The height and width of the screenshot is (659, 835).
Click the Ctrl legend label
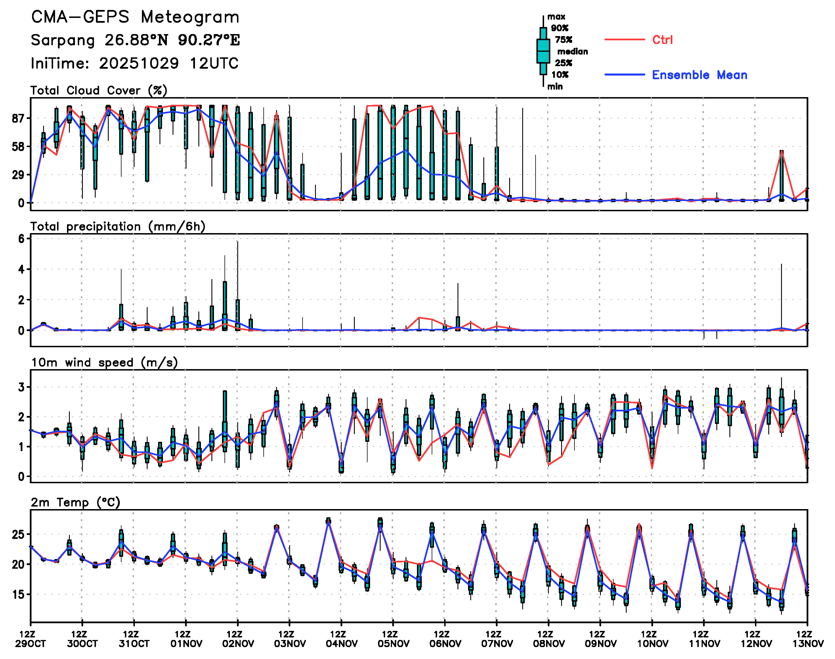(x=662, y=39)
